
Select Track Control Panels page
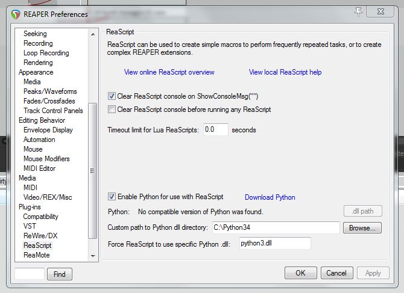53,111
